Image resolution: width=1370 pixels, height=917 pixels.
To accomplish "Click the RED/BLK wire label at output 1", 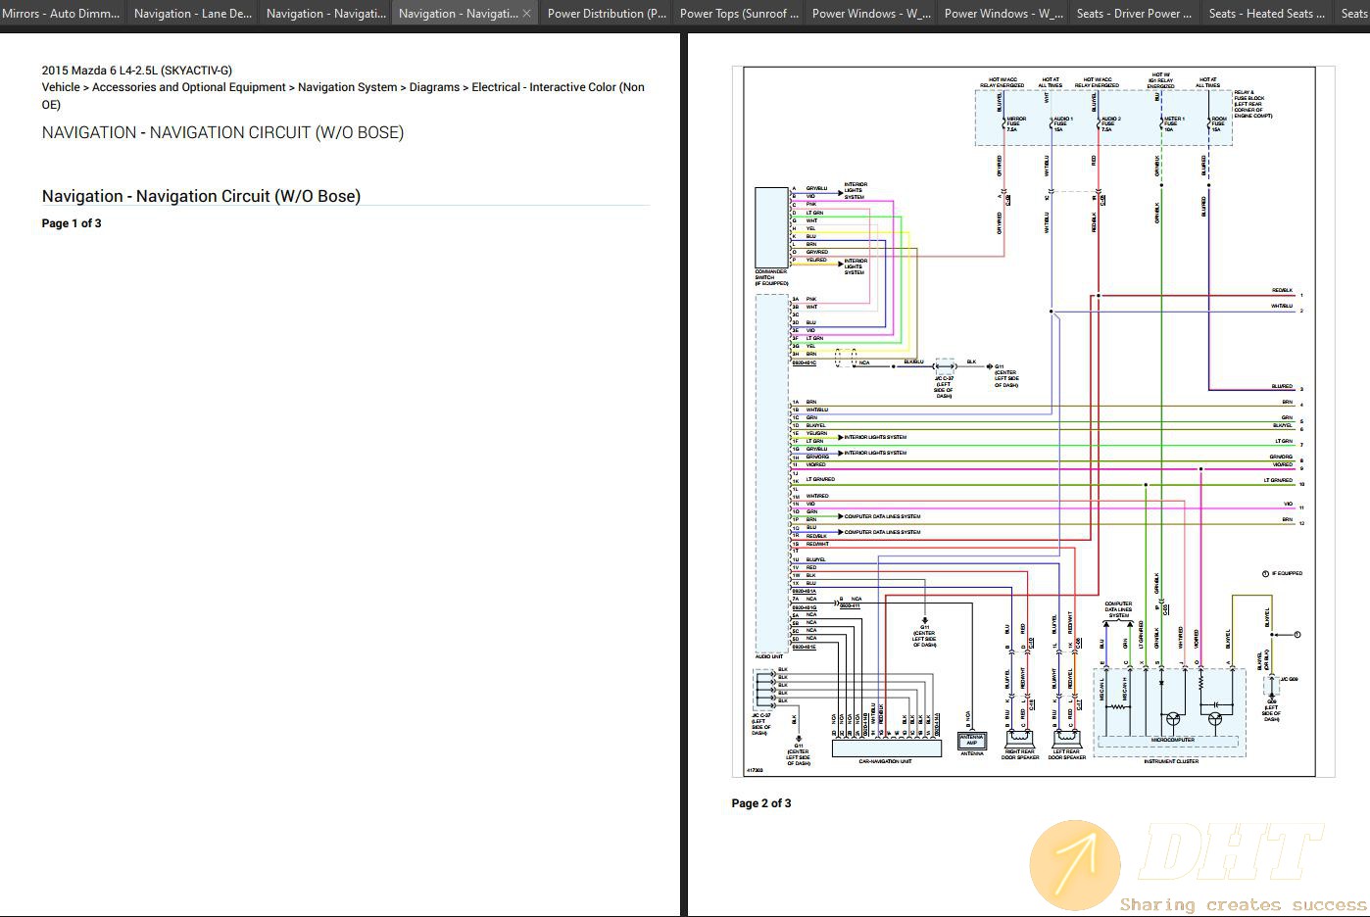I will (1282, 291).
